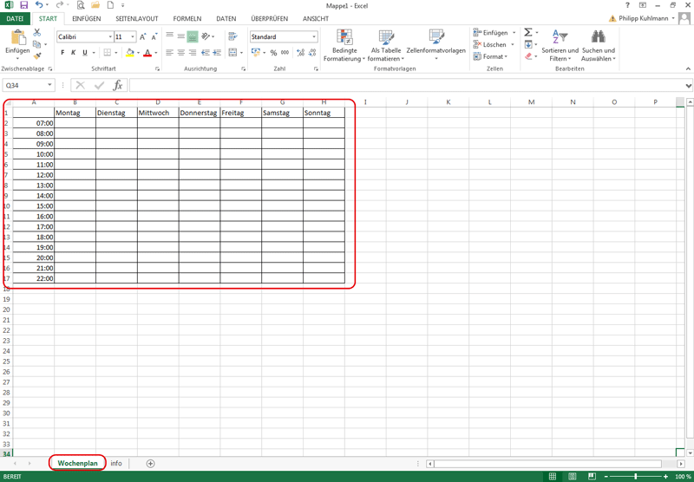Click the Löschen cells button
Screen dimensions: 694x482
click(x=489, y=45)
